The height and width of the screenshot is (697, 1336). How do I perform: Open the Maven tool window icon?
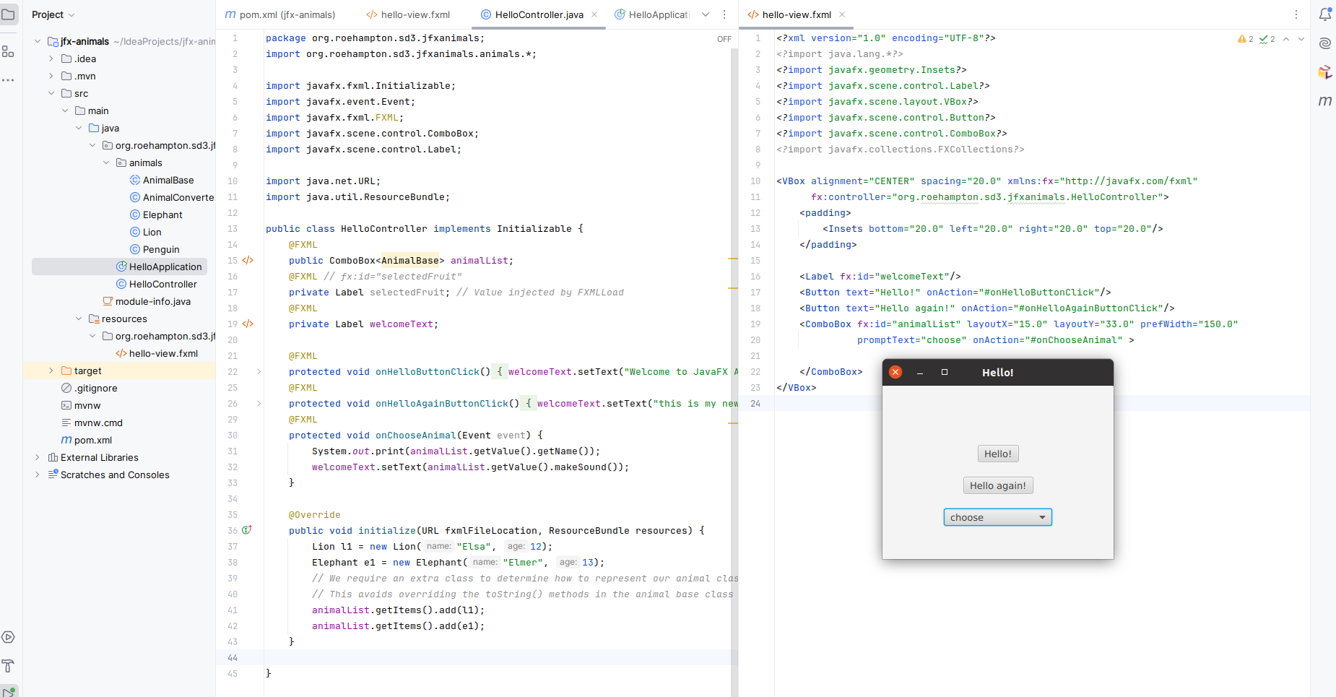pos(1325,101)
